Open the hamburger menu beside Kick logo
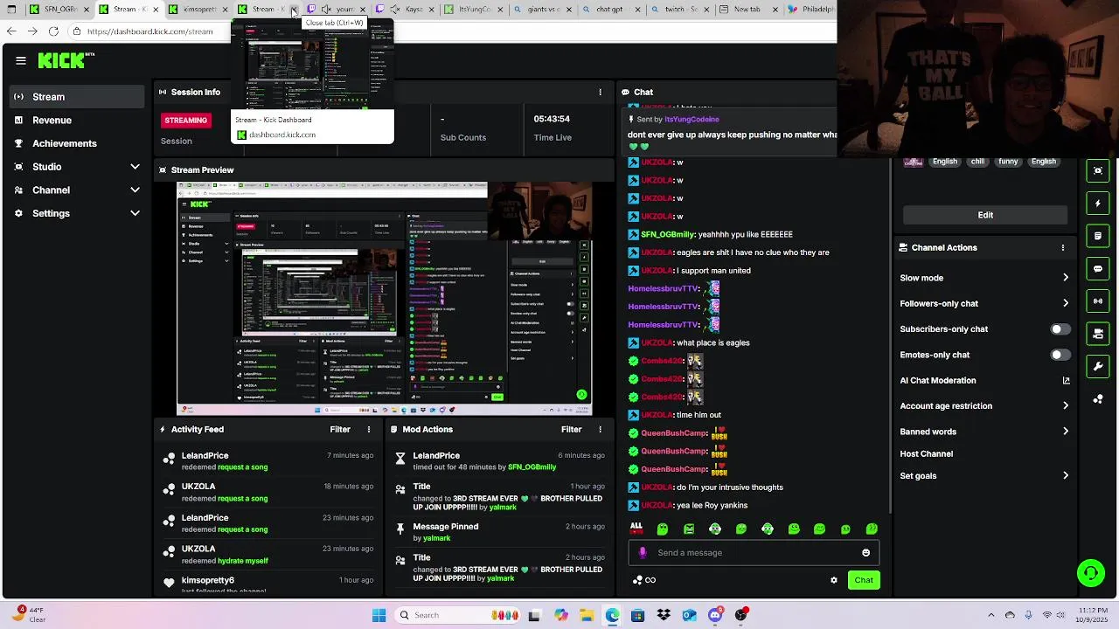Image resolution: width=1119 pixels, height=629 pixels. 21,60
